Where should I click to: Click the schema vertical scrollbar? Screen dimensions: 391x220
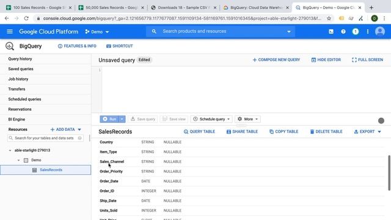(389, 172)
